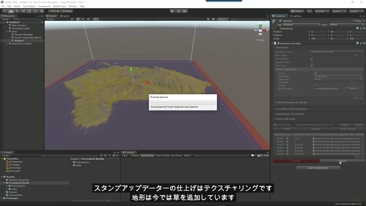
Task: Select the Move tool in toolbar
Action: [x=11, y=11]
